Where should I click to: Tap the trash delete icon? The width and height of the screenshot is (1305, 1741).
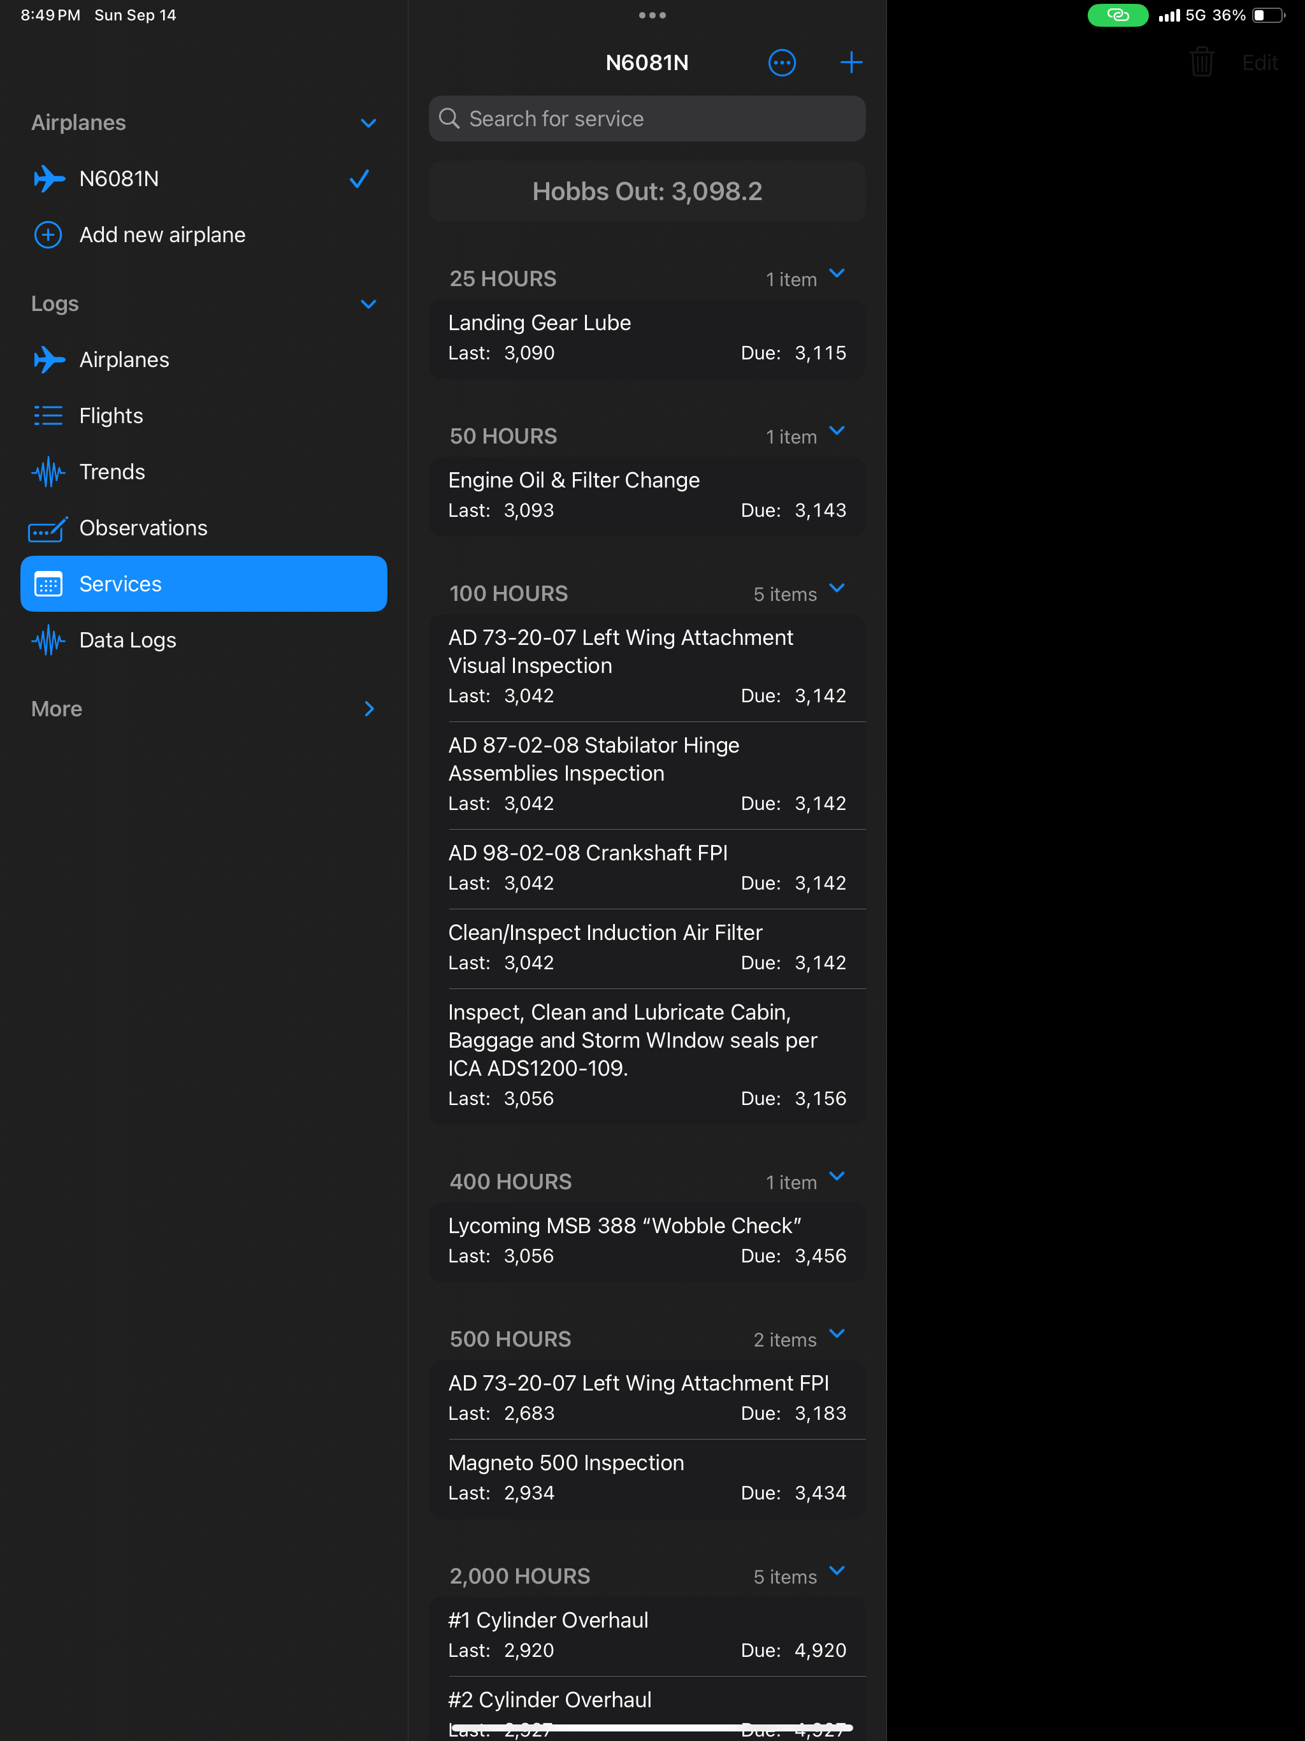1202,61
